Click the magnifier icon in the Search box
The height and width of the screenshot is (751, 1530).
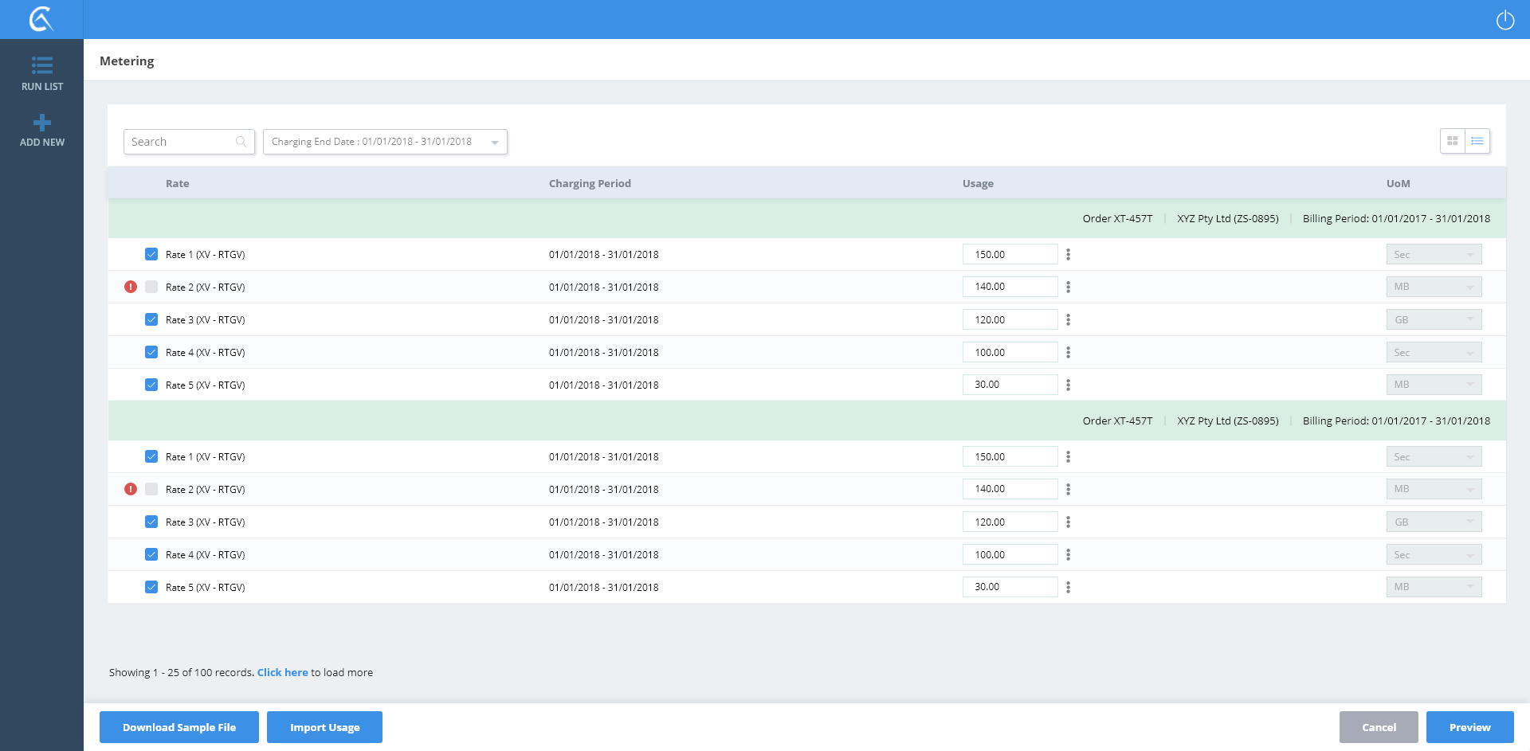[241, 142]
